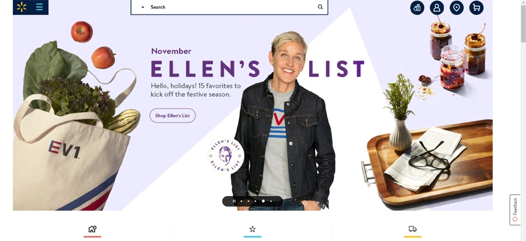Open the shopping cart
Screen dimensions: 526x241
coord(476,8)
